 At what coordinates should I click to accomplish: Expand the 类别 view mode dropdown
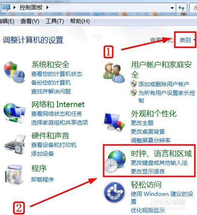pyautogui.click(x=187, y=40)
